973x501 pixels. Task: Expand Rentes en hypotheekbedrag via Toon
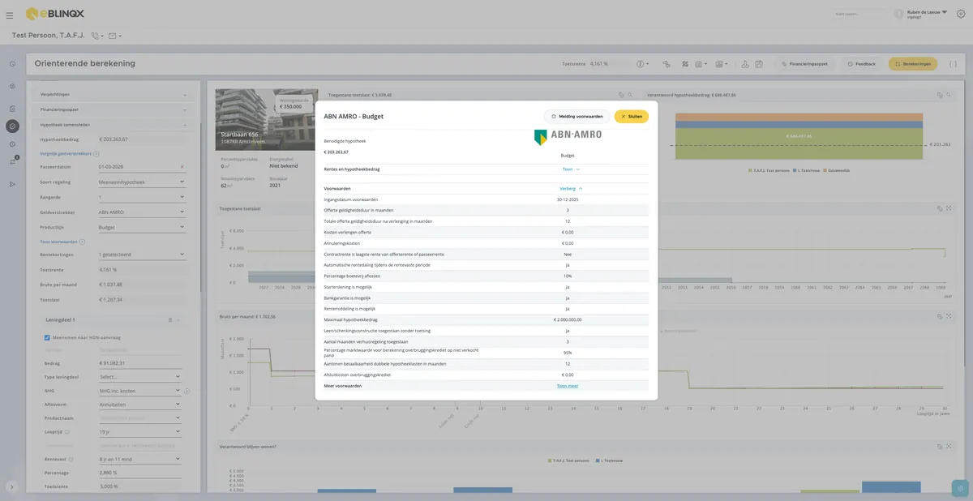coord(571,169)
